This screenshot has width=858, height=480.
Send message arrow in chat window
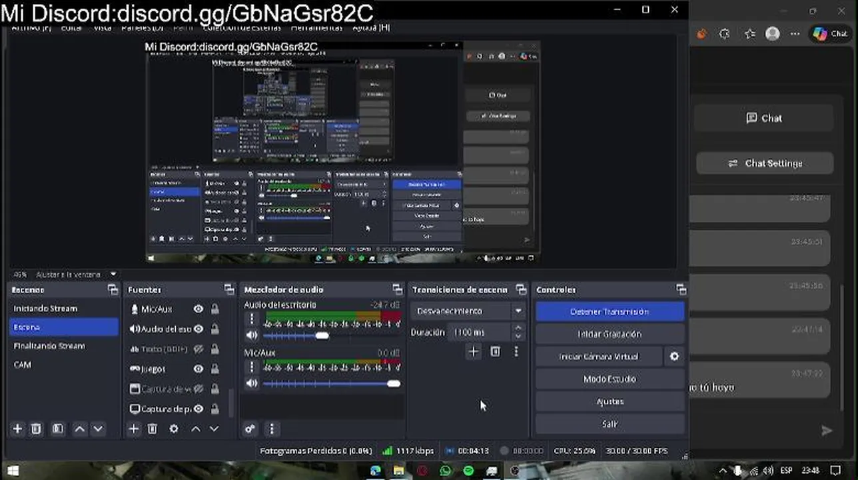[x=827, y=431]
